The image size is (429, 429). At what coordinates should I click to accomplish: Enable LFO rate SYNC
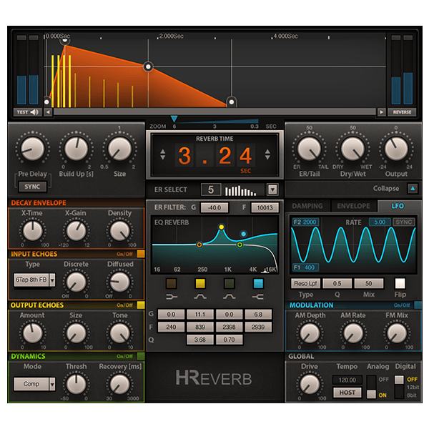tap(404, 222)
